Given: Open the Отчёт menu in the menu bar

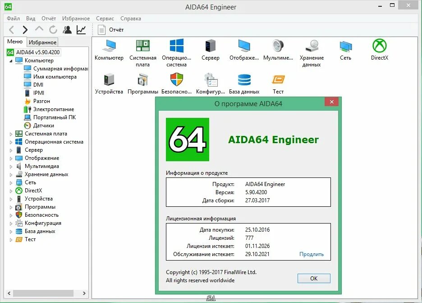Looking at the screenshot, I should 49,19.
